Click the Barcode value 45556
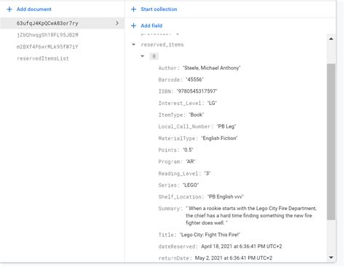Screen dimensions: 345x267 tap(194, 80)
